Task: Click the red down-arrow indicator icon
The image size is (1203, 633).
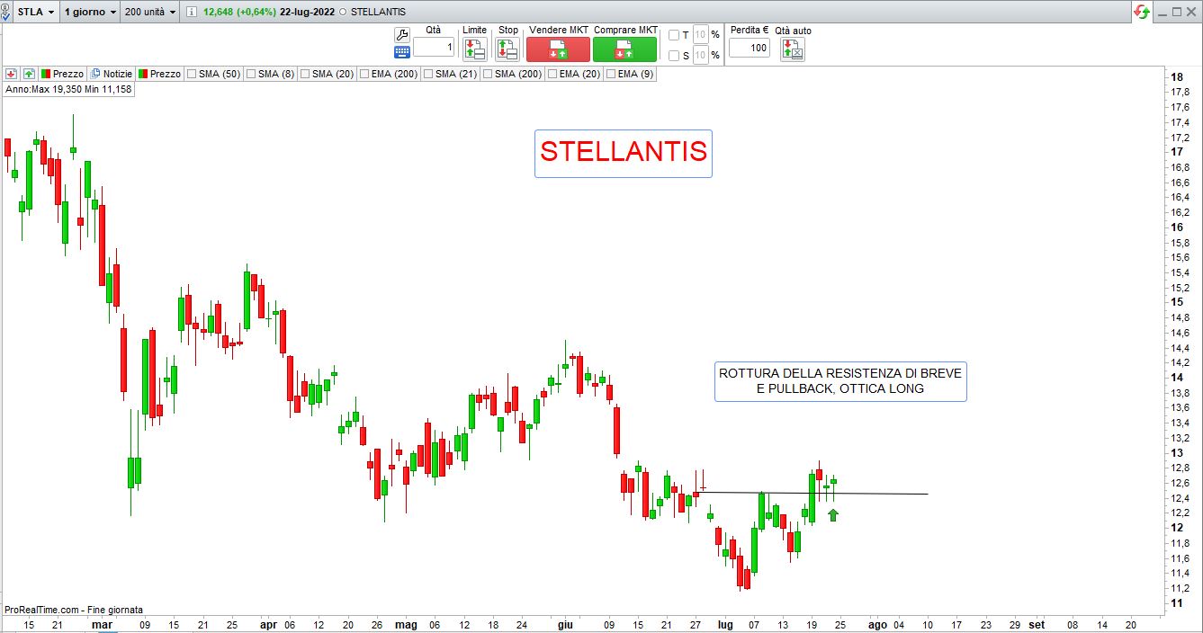Action: coord(11,74)
